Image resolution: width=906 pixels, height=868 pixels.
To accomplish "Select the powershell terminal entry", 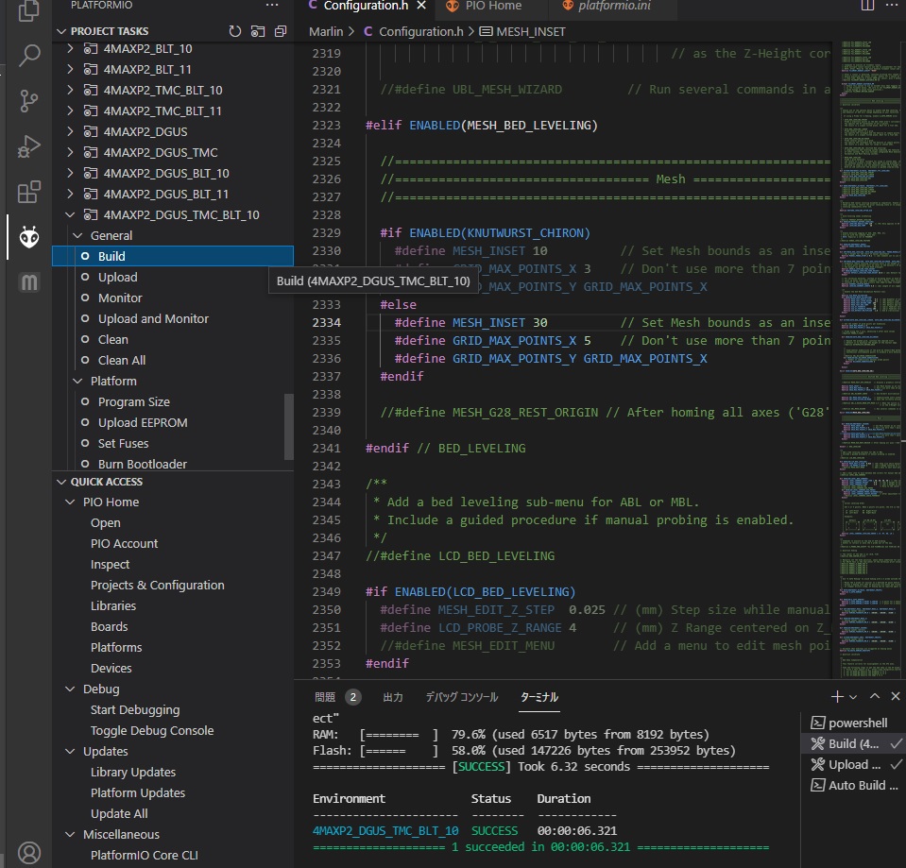I will 852,723.
